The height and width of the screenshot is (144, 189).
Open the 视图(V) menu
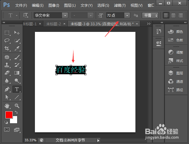click(136, 5)
